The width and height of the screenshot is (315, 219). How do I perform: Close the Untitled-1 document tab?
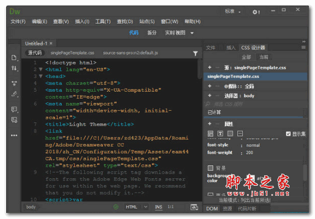tap(51, 43)
